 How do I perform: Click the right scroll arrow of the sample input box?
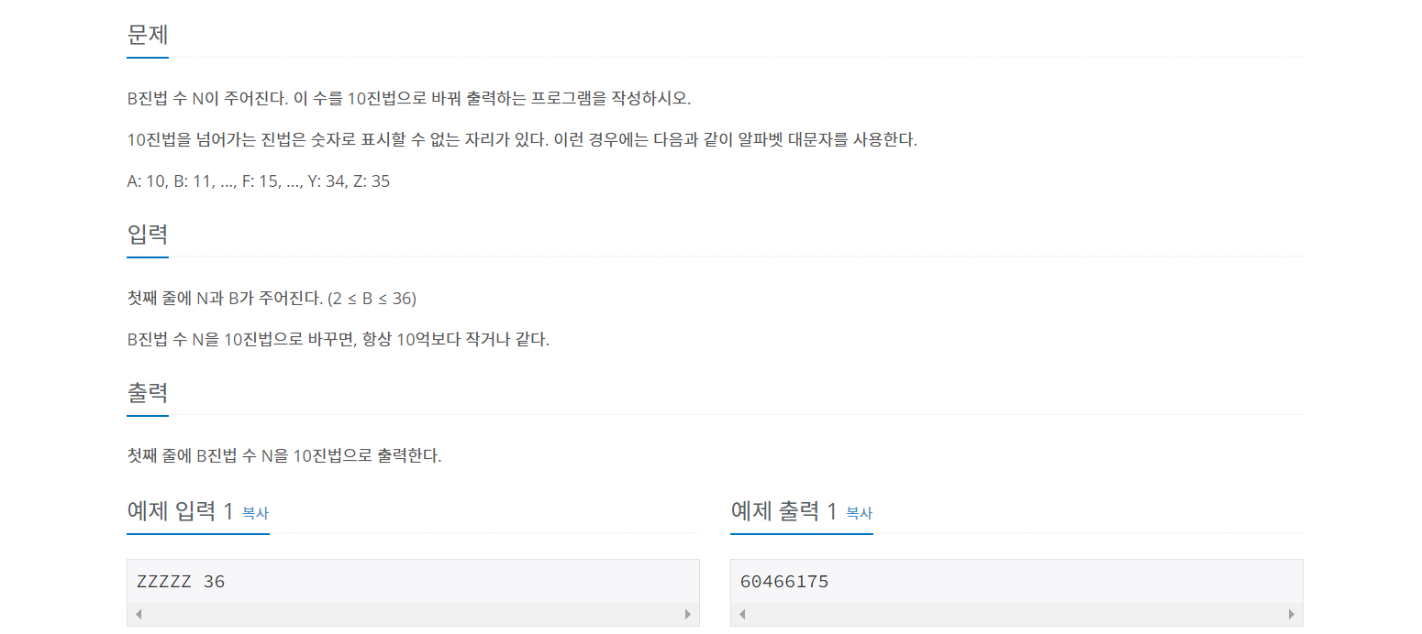pos(689,614)
